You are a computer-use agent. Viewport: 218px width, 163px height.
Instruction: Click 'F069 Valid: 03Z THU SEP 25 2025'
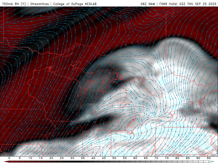(188, 4)
